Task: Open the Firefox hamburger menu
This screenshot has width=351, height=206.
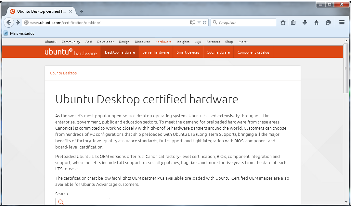Action: (342, 22)
